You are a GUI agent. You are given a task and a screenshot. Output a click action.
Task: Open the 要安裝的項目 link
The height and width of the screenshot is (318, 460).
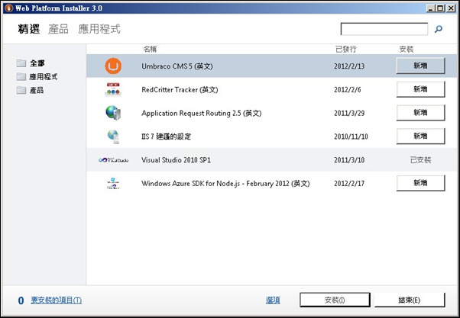(x=56, y=300)
